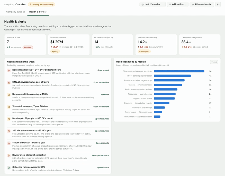Viewport: 225px width, 176px height.
Task: Click red up arrow beside 18.2% overdue
Action: click(x=51, y=47)
